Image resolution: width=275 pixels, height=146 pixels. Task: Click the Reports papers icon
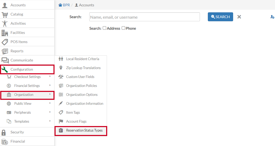[5, 51]
